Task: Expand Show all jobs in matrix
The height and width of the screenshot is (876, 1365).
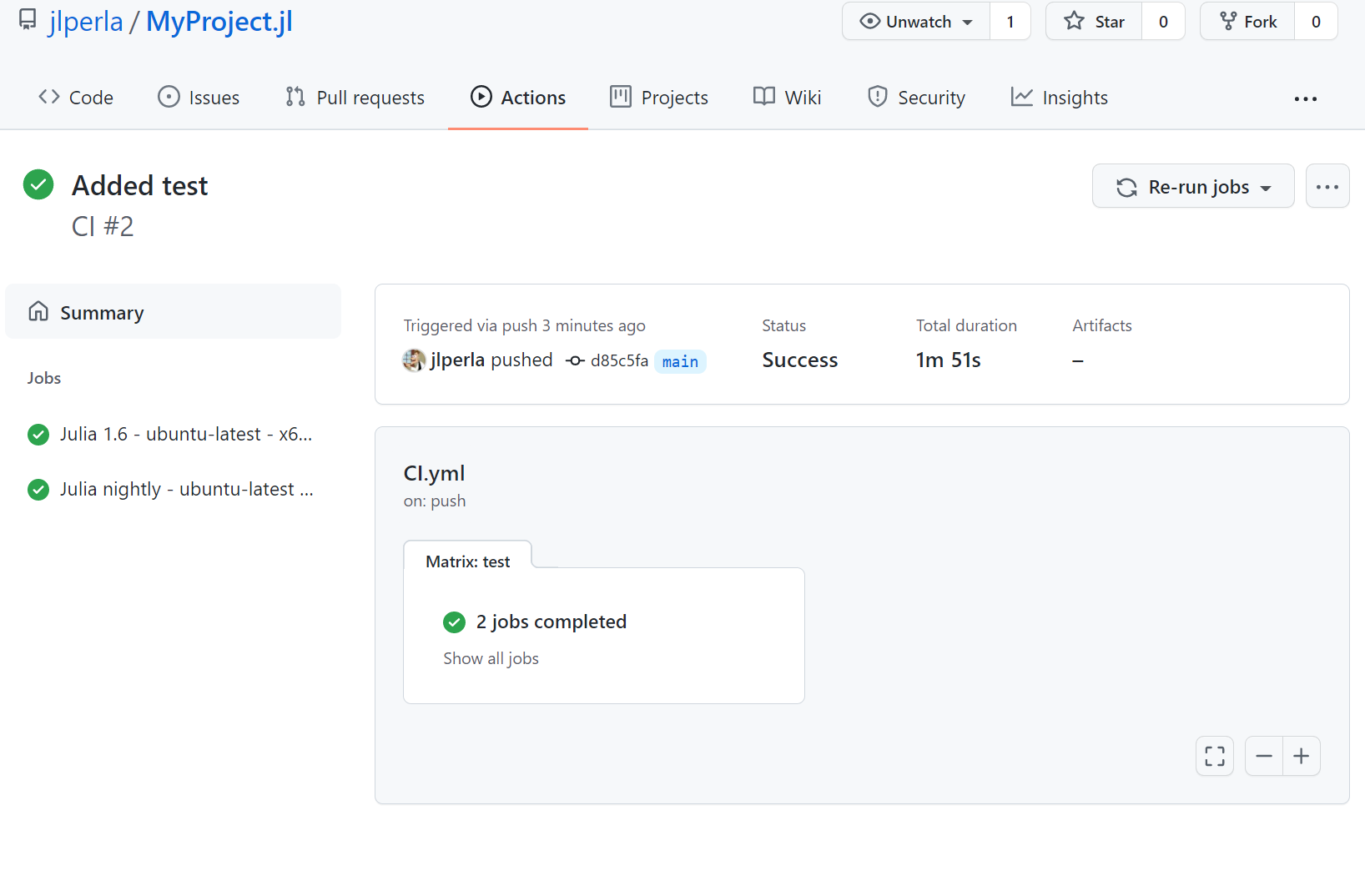Action: pos(491,658)
